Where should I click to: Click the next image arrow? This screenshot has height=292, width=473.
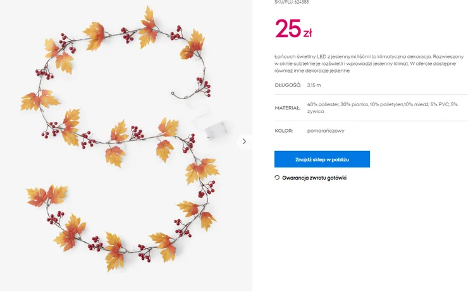tap(244, 142)
